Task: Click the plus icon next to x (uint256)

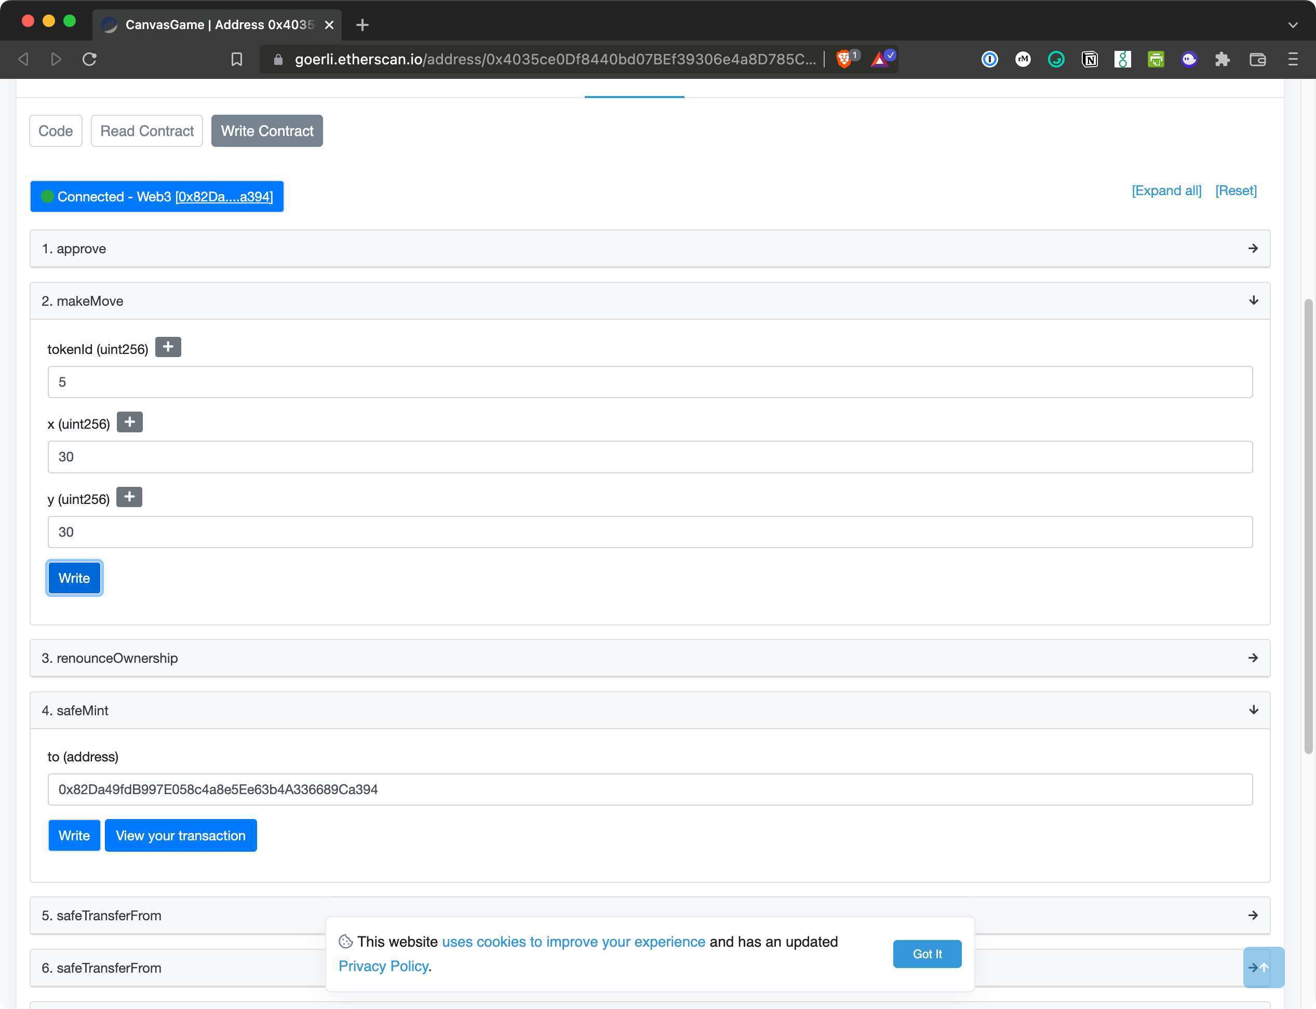Action: 129,422
